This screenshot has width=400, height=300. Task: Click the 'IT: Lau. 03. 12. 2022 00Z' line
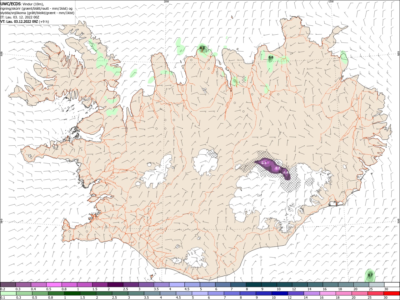(20, 17)
